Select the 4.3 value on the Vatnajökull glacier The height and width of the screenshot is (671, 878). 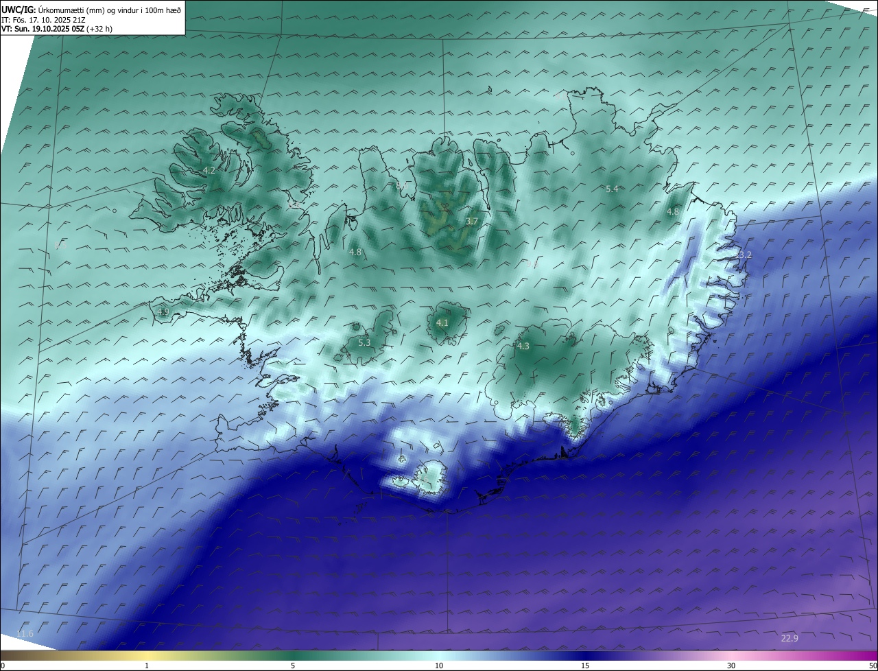(523, 346)
